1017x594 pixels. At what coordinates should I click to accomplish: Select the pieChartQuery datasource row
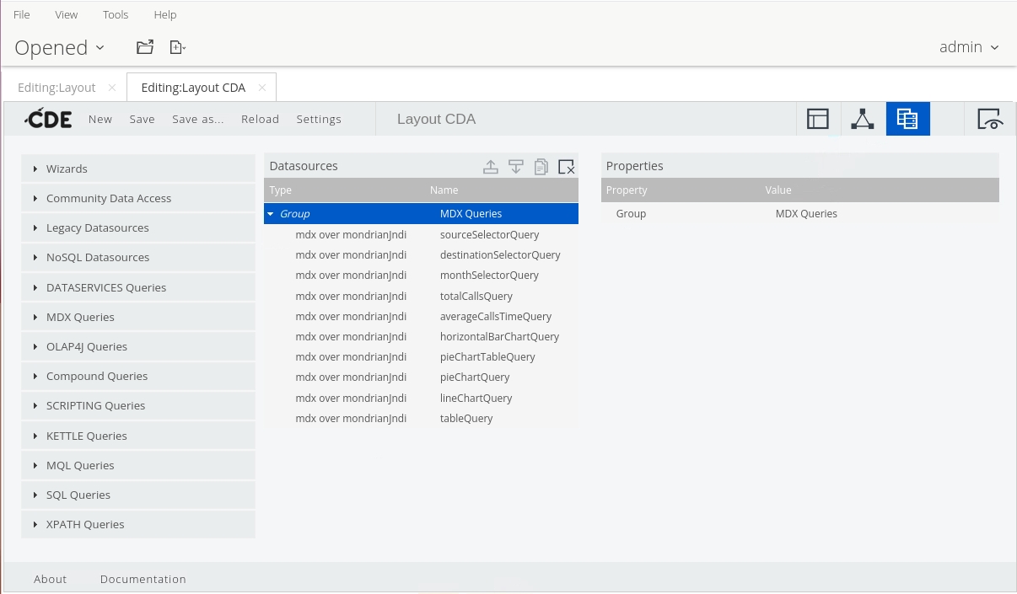(474, 377)
